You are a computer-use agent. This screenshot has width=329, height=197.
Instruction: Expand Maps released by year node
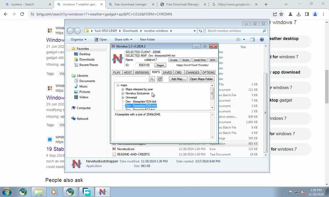123,89
